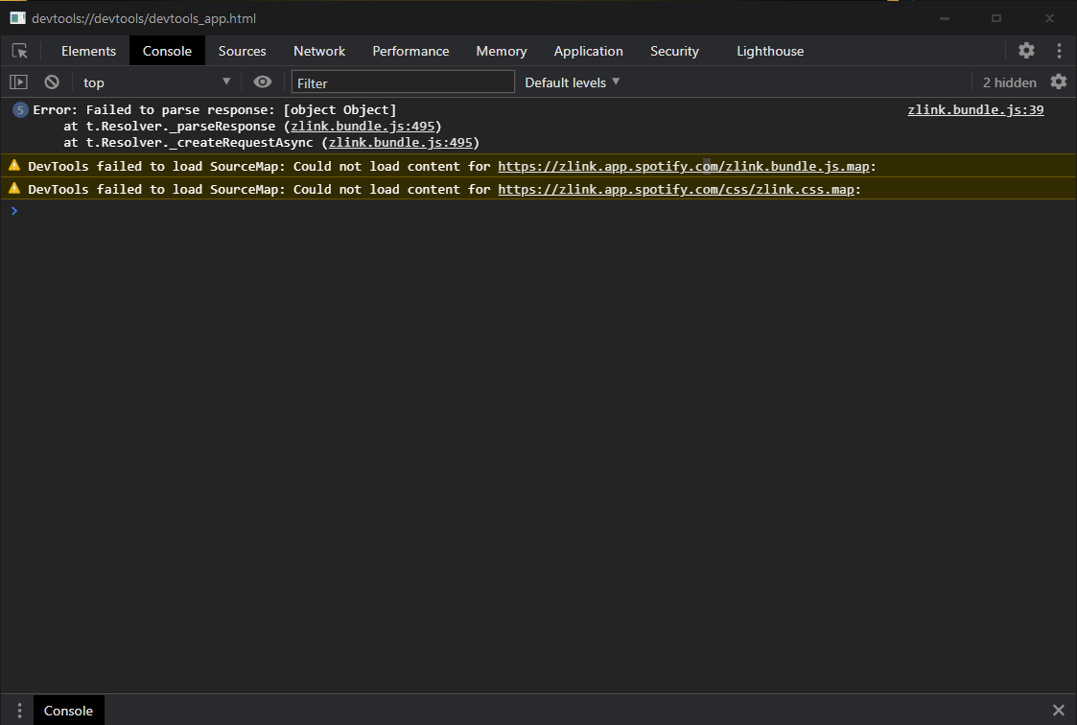1077x725 pixels.
Task: Open DevTools settings with the gear icon
Action: coord(1025,50)
